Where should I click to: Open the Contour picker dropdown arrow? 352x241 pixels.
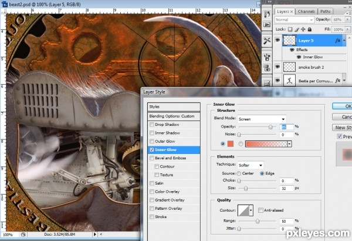click(251, 210)
